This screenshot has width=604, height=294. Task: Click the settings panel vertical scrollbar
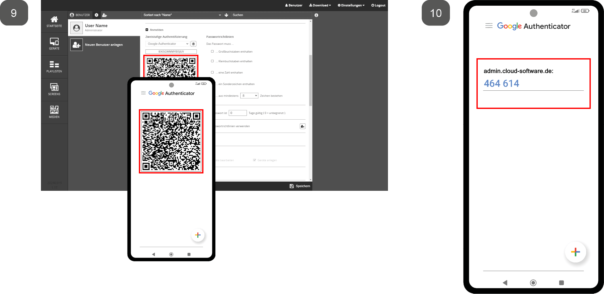(x=311, y=80)
